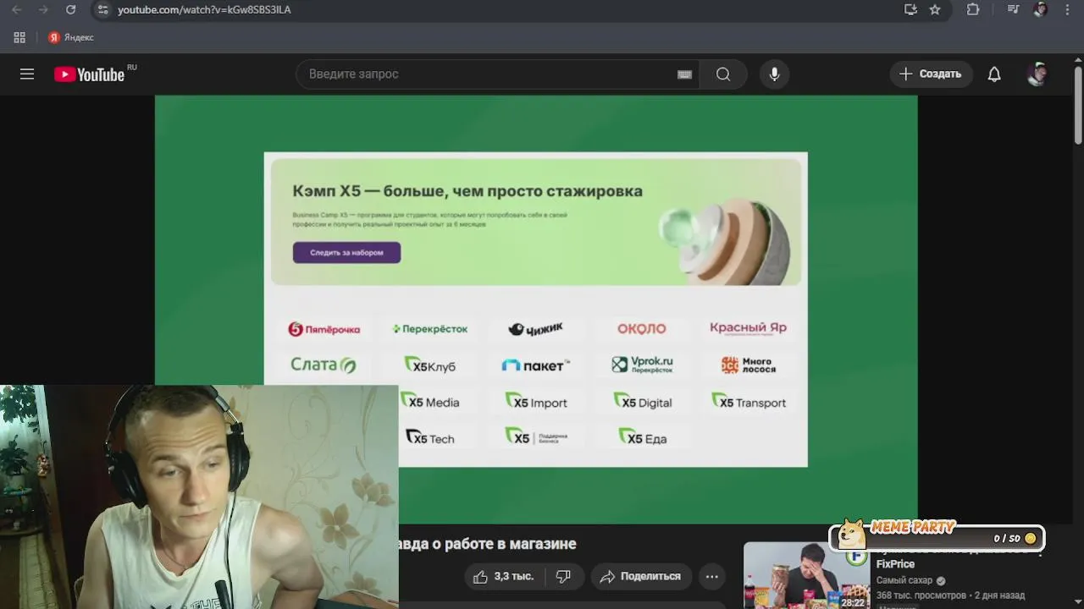Click the FixPrice video title text

(x=895, y=564)
